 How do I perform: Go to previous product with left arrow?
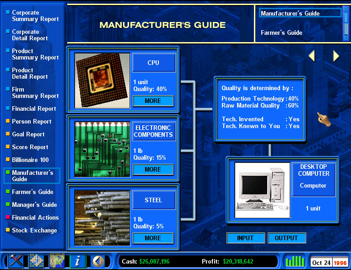pos(312,56)
